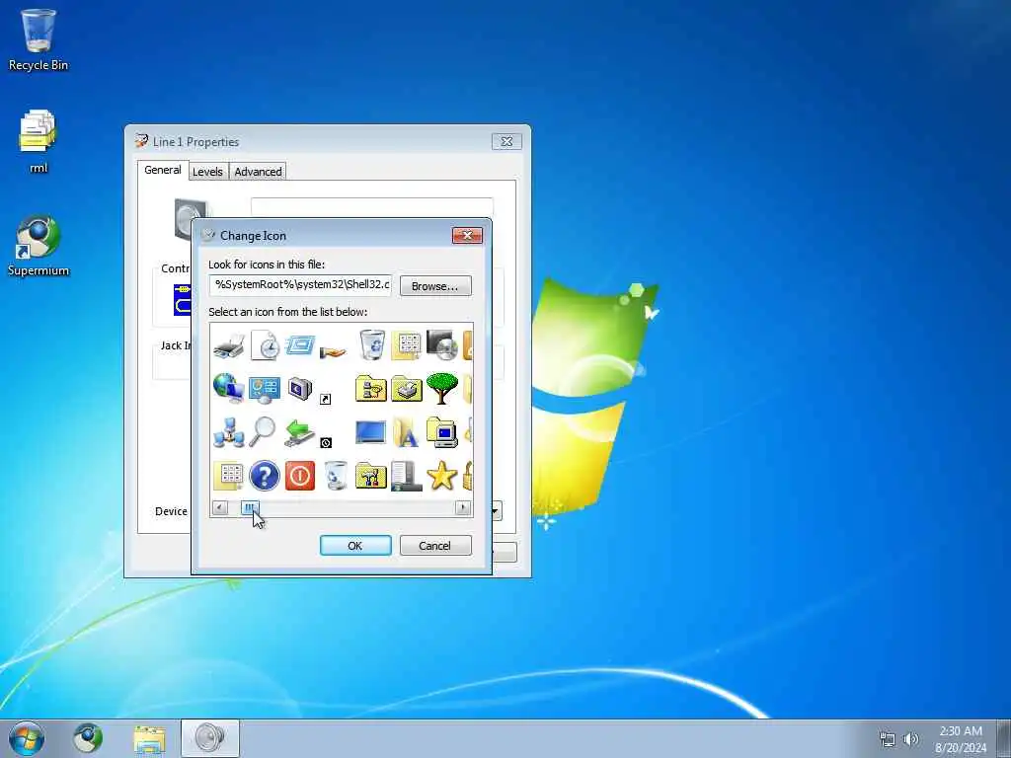Switch to General tab in Line 1 Properties

pos(163,170)
